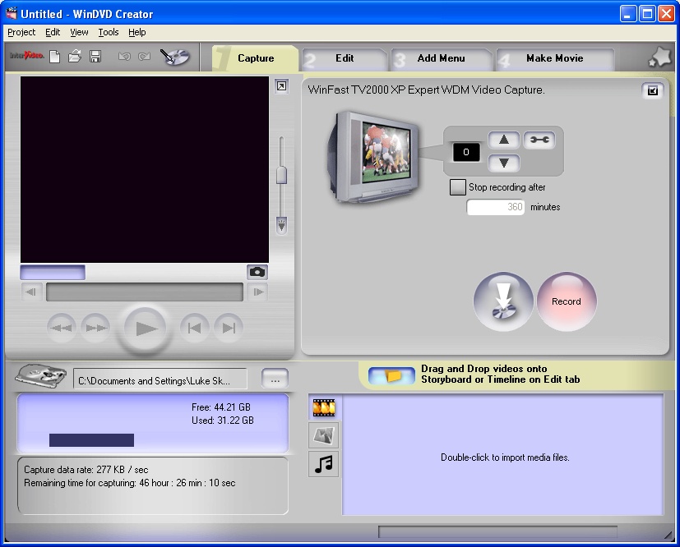Open the Edit menu

pyautogui.click(x=53, y=32)
